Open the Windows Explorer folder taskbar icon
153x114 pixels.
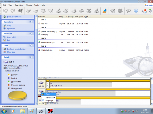point(23,111)
